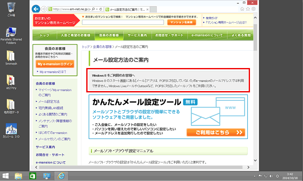The width and height of the screenshot is (303, 181).
Task: Click 会員のお客様 breadcrumb link
Action: point(102,47)
